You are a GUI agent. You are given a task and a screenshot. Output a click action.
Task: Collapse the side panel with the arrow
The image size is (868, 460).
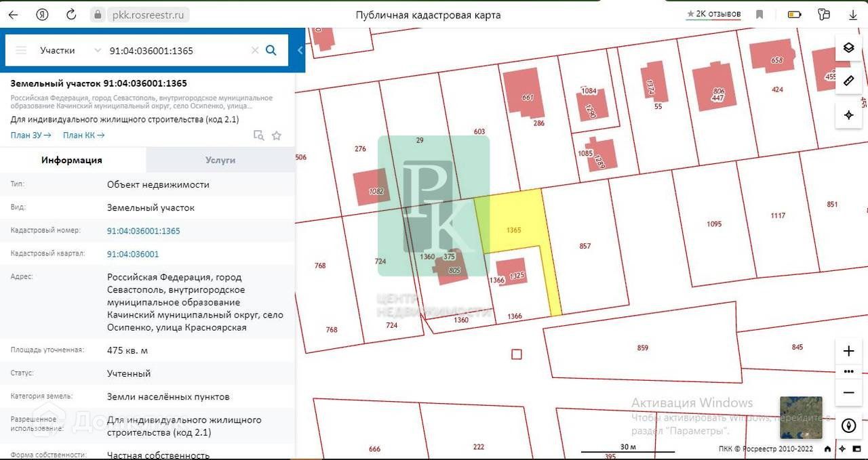pos(300,50)
